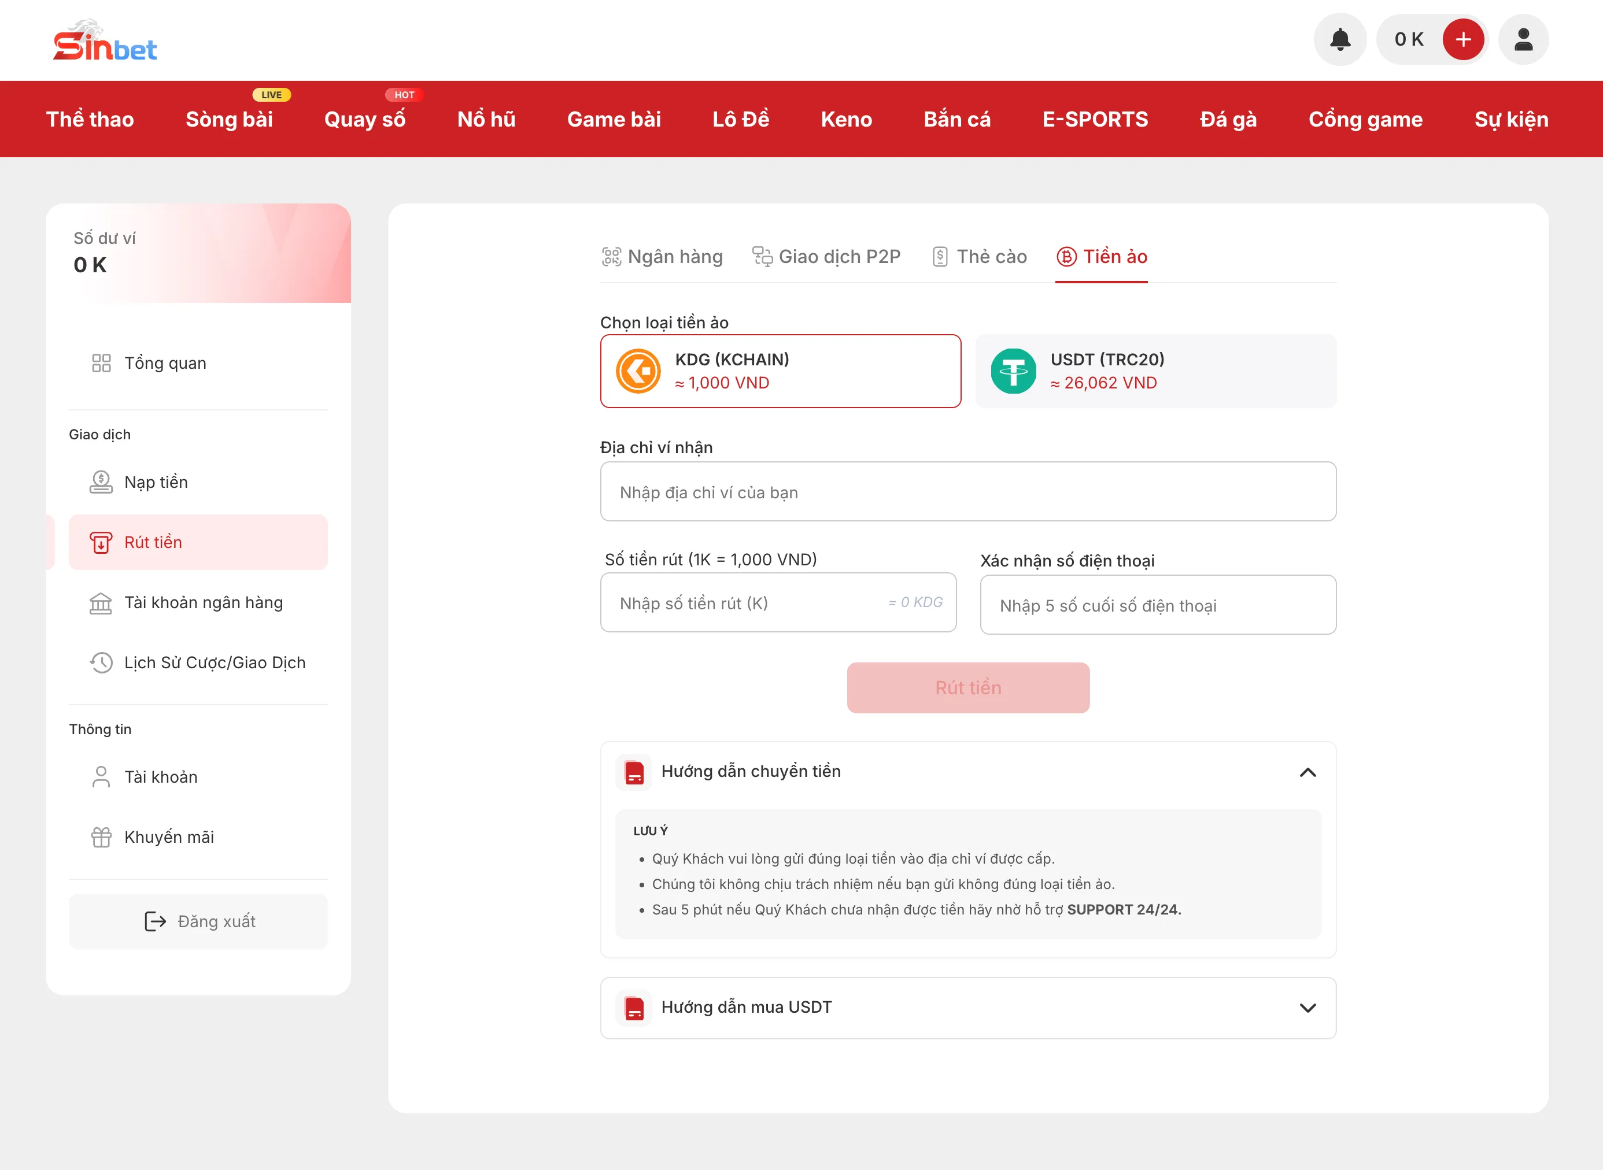Select the Tiền ảo tab

pyautogui.click(x=1102, y=257)
